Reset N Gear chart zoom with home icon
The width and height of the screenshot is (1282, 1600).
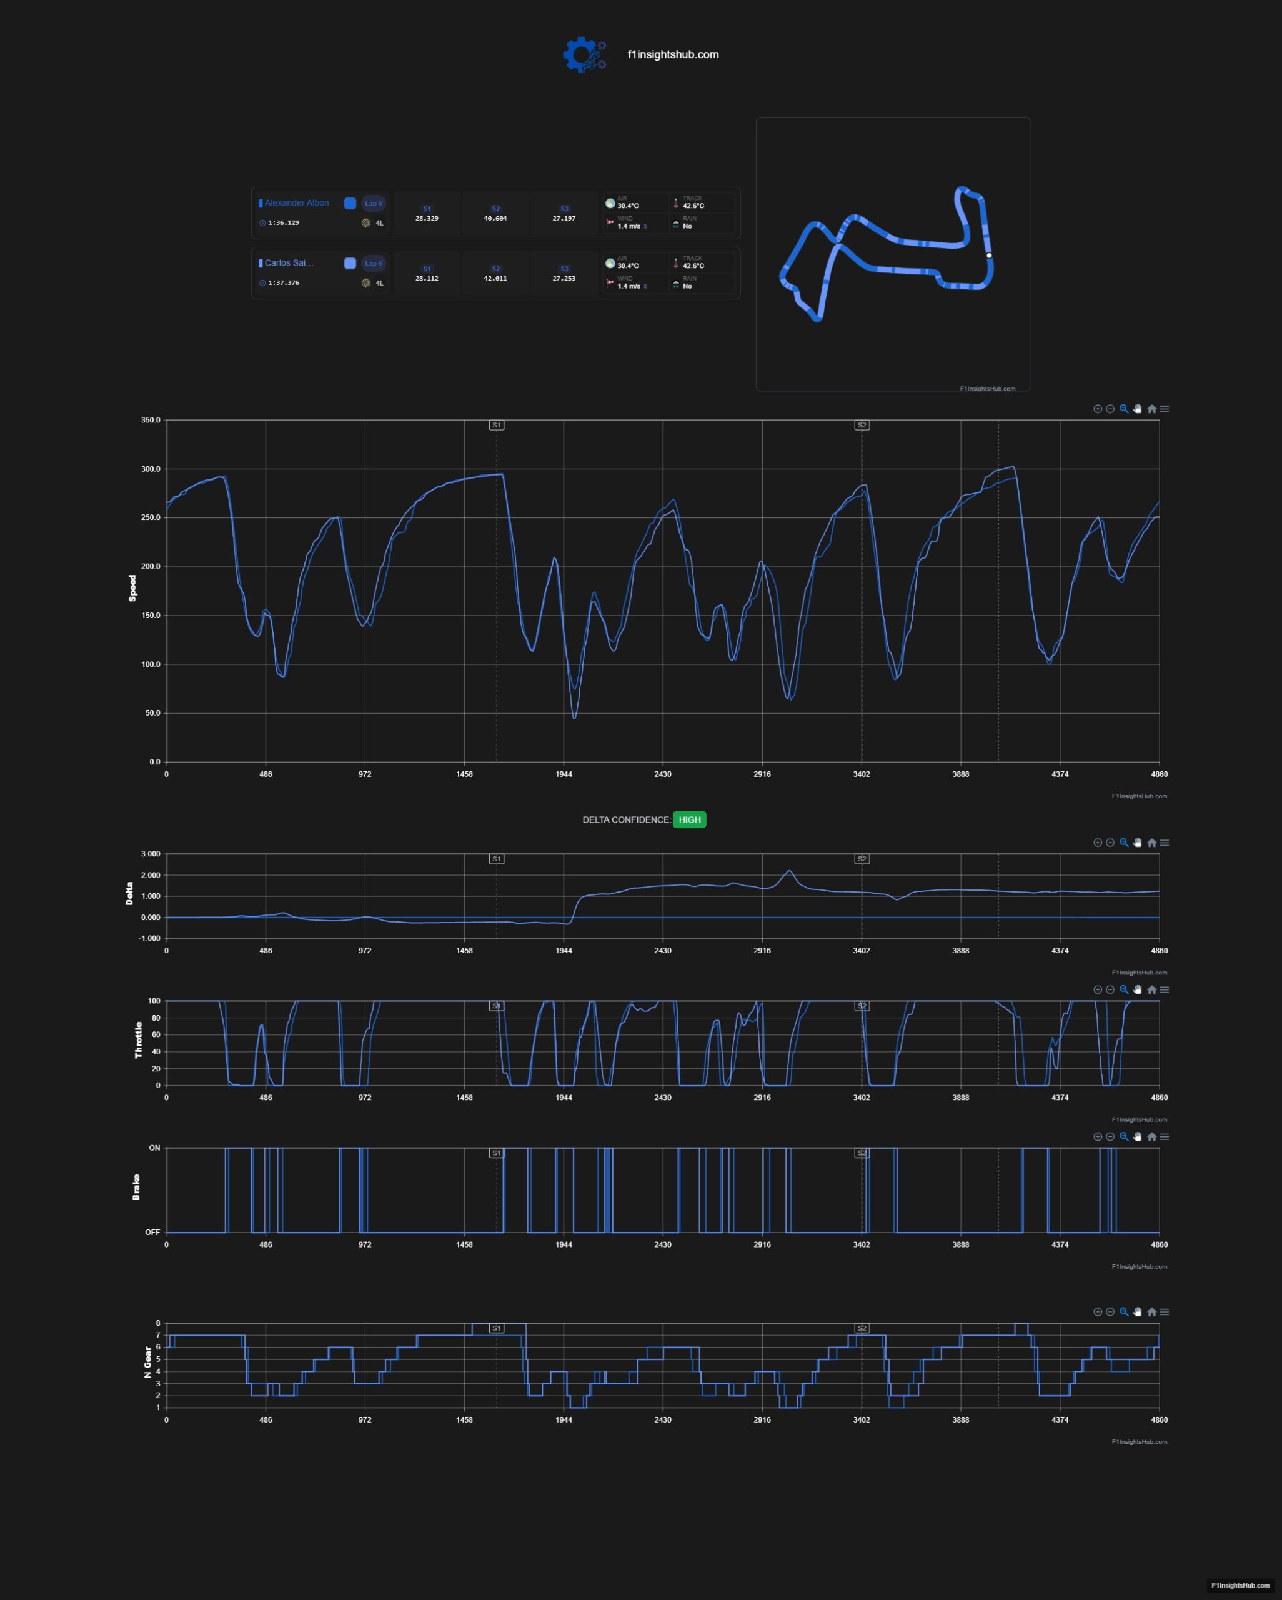1151,1311
